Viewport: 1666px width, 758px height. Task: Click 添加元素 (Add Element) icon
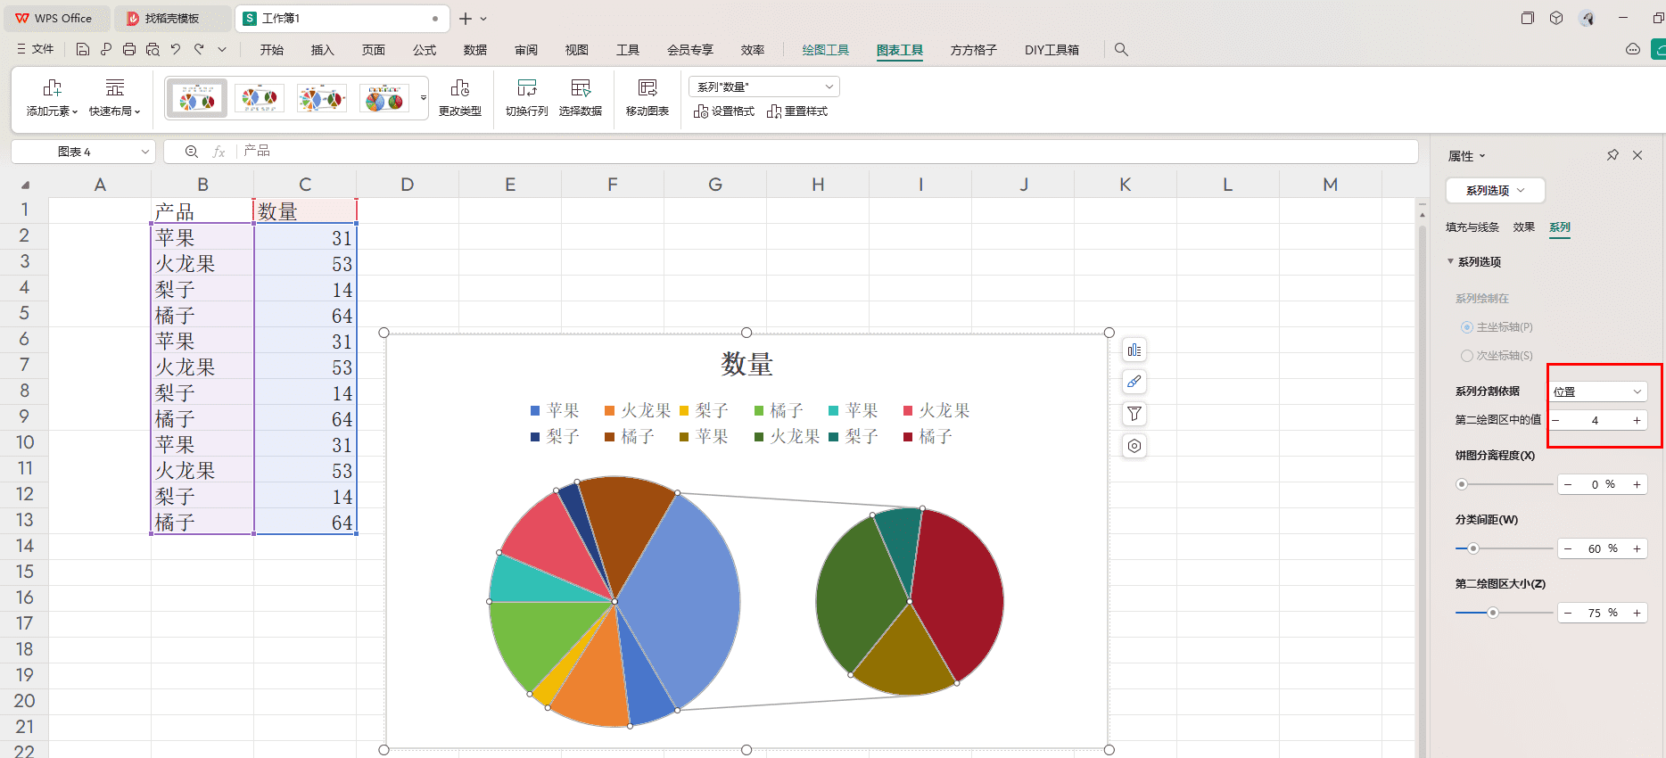pos(52,87)
